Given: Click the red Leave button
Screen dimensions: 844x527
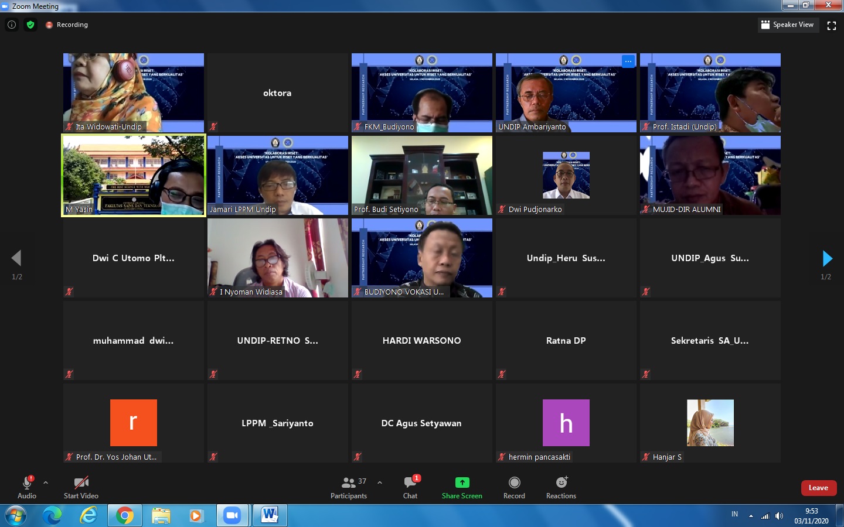Looking at the screenshot, I should point(818,488).
